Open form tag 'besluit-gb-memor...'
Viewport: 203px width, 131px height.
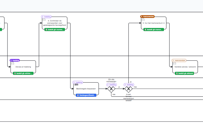pyautogui.click(x=154, y=30)
